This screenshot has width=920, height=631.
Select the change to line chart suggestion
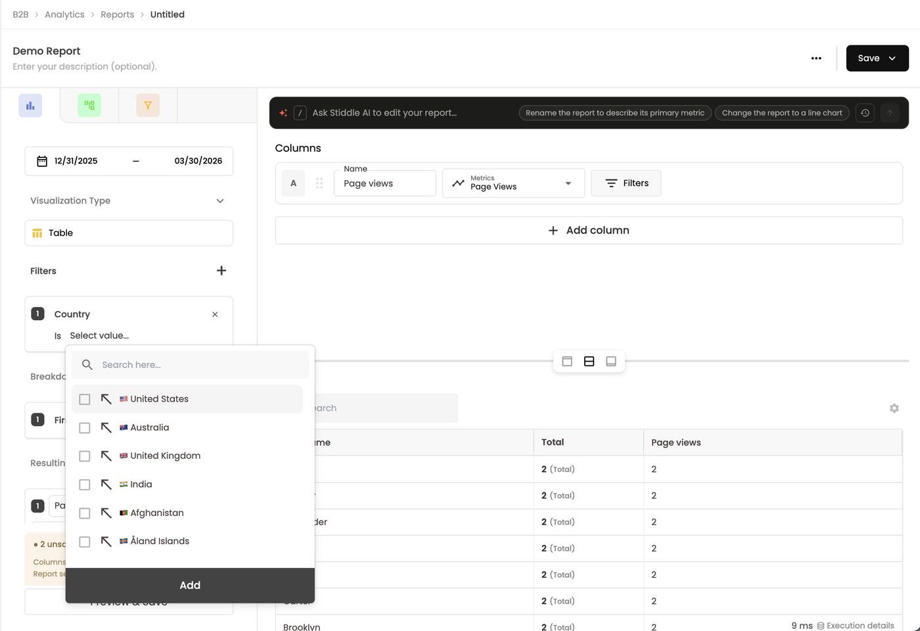pyautogui.click(x=782, y=113)
